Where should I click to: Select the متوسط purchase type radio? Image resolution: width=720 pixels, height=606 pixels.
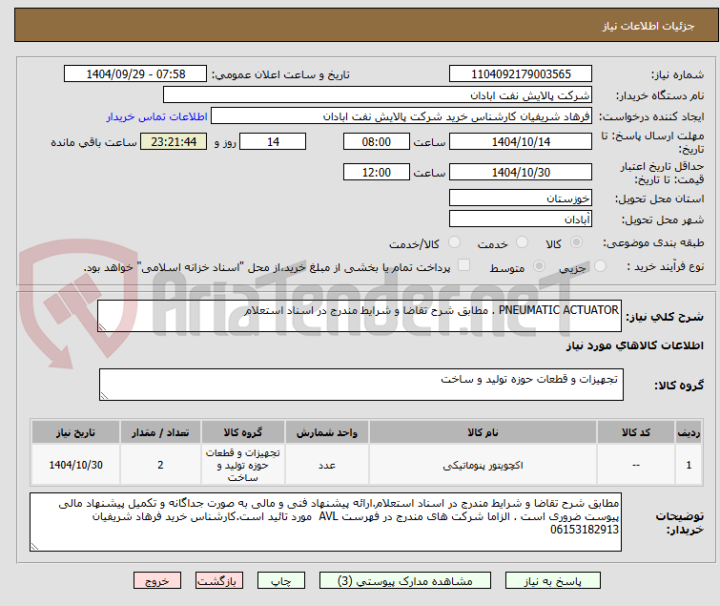point(539,265)
